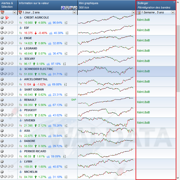This screenshot has height=180, width=180.
Task: Open the 1 Semaine, 5 ans dropdown
Action: coord(173,12)
